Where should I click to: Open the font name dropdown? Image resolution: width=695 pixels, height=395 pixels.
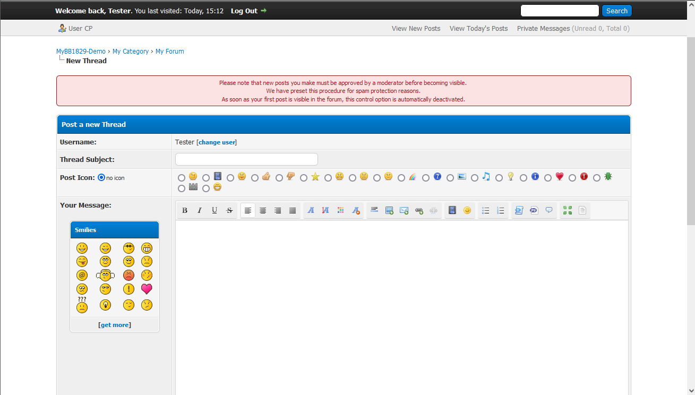[311, 210]
